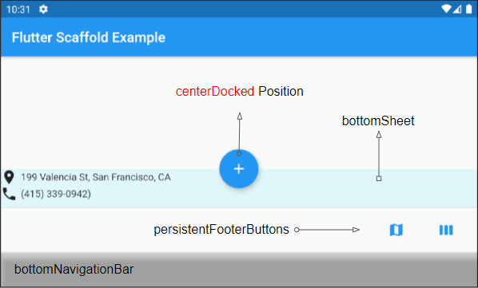Check the Wi-Fi signal status icon

[446, 9]
